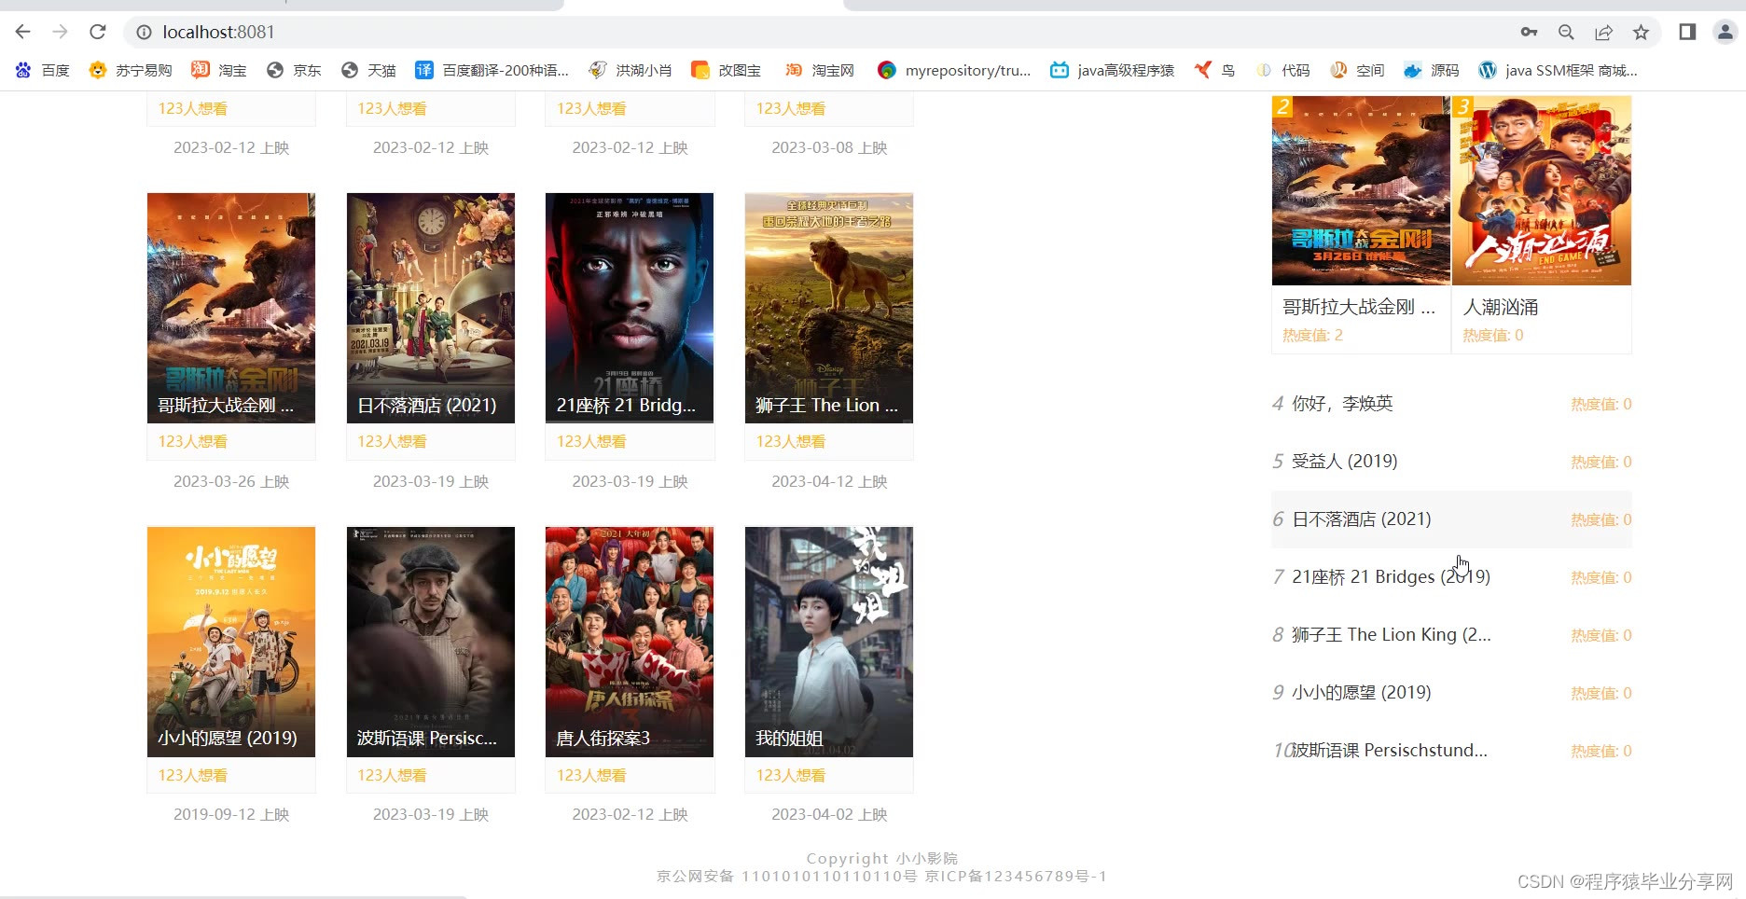The height and width of the screenshot is (899, 1746).
Task: Click 京ICP备123456789号-1 footer text
Action: tap(1016, 876)
